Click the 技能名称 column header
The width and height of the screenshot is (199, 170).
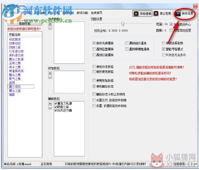point(21,34)
